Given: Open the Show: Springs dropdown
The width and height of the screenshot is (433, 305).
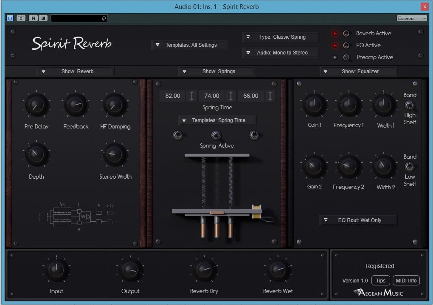Looking at the screenshot, I should tap(217, 71).
